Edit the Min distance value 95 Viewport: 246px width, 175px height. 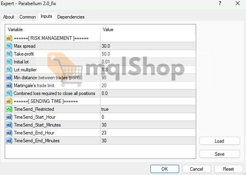(148, 78)
